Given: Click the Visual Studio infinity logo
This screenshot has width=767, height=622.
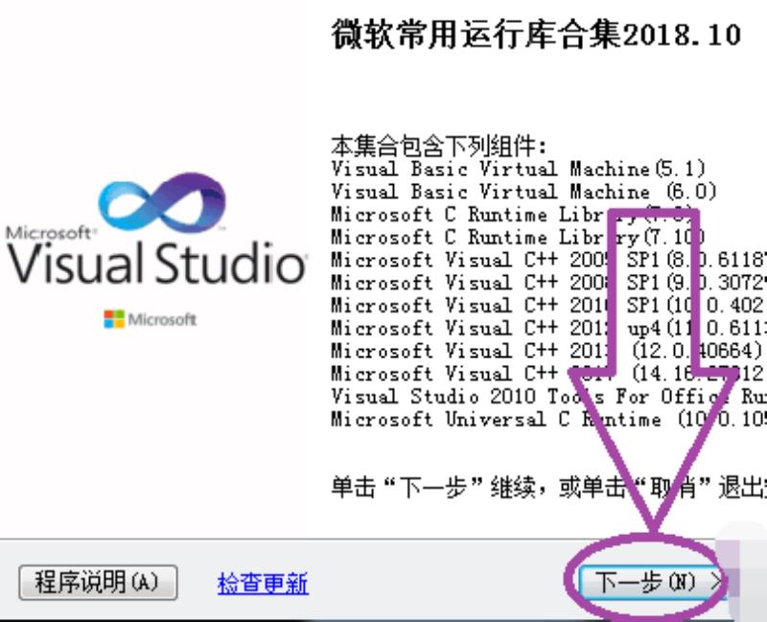Looking at the screenshot, I should (162, 200).
